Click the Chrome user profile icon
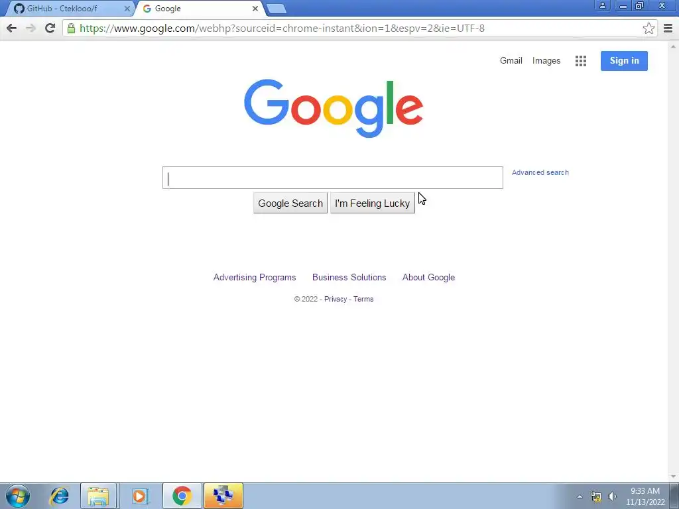 pyautogui.click(x=602, y=5)
